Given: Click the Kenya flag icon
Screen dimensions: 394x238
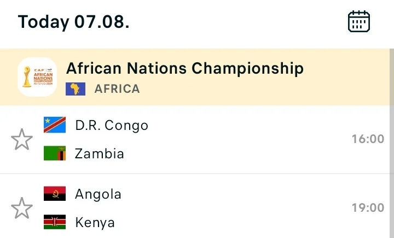Looking at the screenshot, I should [55, 222].
